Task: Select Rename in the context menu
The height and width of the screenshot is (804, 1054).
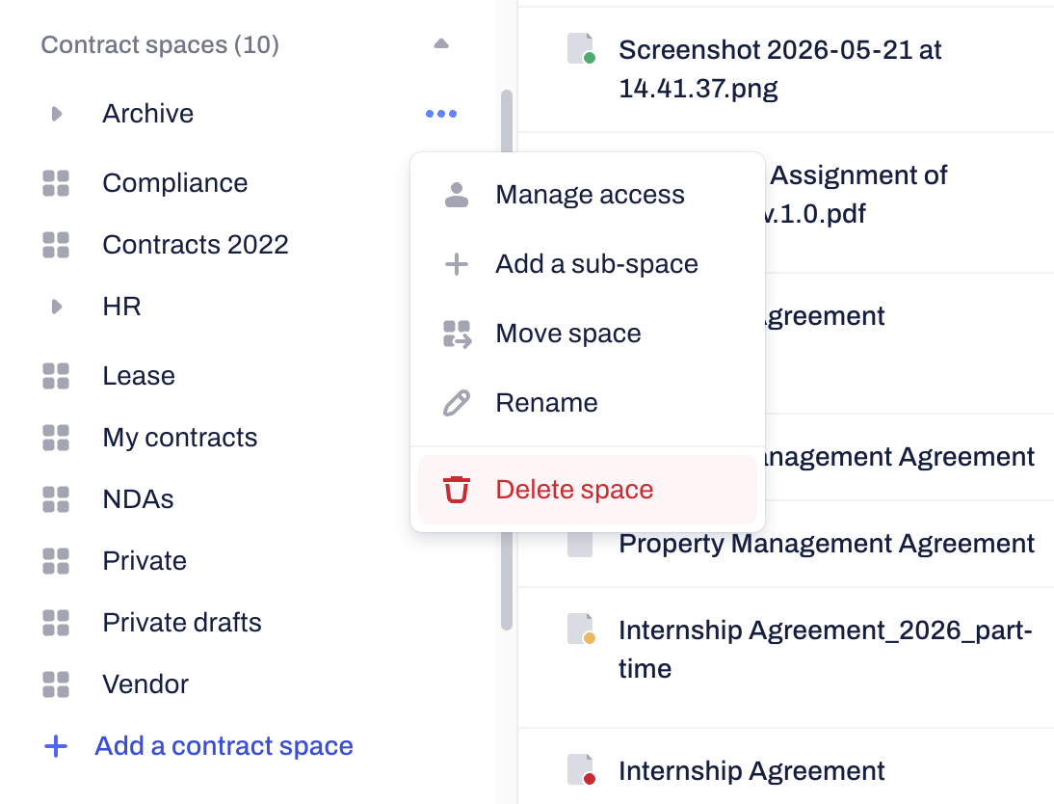Action: [588, 403]
